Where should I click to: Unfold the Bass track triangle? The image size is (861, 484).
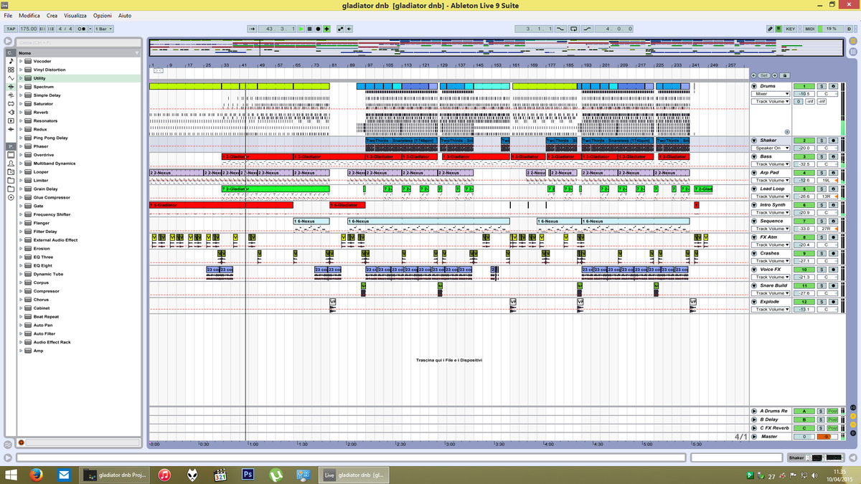coord(754,156)
